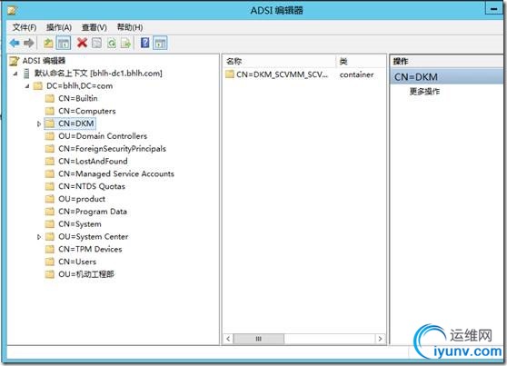Click the server icon of default naming context
The width and height of the screenshot is (507, 366).
(27, 74)
